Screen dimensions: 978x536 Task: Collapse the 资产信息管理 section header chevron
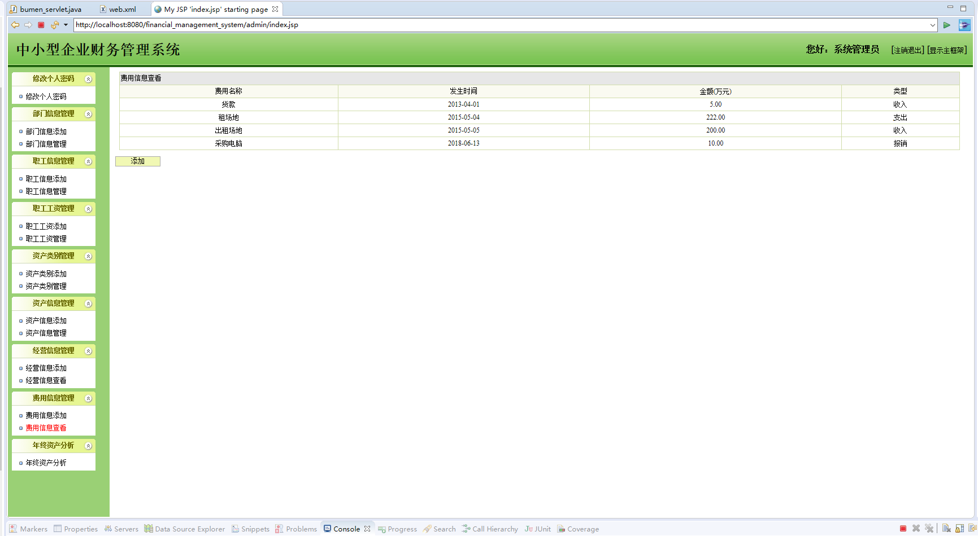(88, 304)
